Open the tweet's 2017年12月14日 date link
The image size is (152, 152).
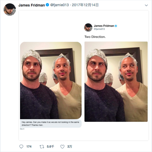point(85,5)
